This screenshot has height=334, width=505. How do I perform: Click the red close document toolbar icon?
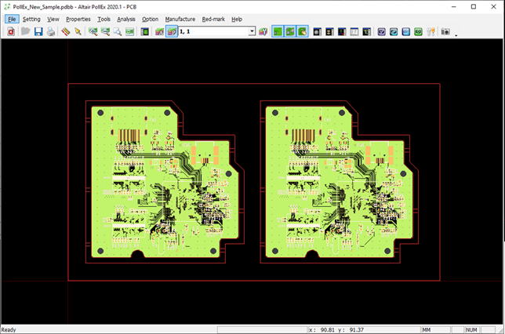(x=11, y=31)
